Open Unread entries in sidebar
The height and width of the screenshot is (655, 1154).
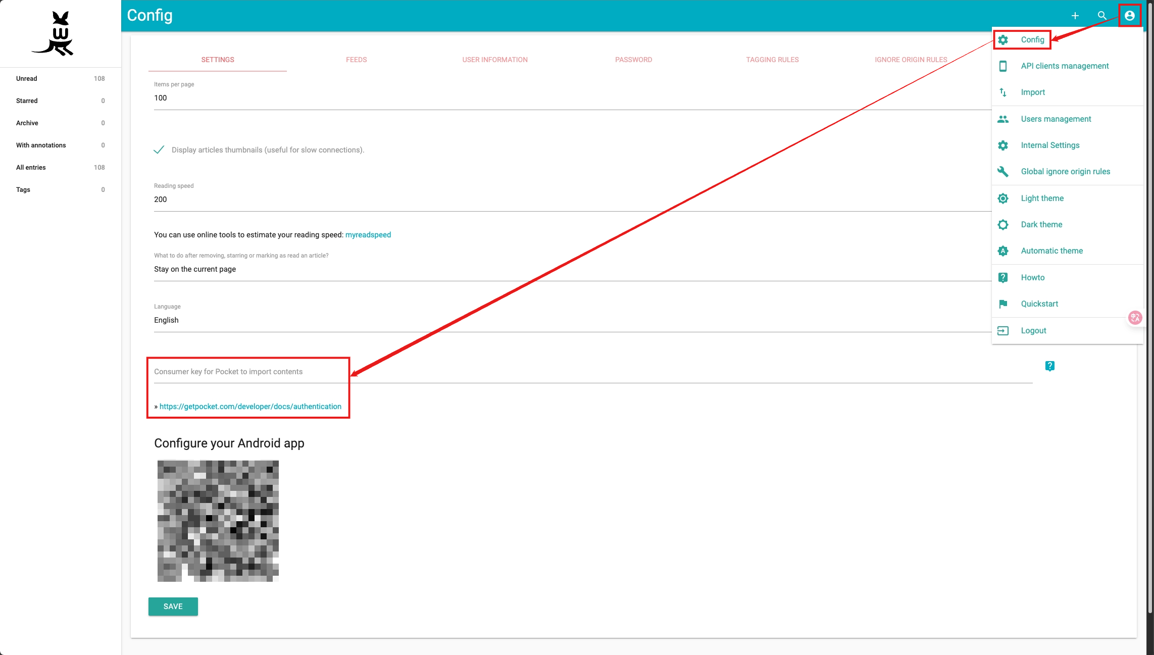pyautogui.click(x=27, y=78)
